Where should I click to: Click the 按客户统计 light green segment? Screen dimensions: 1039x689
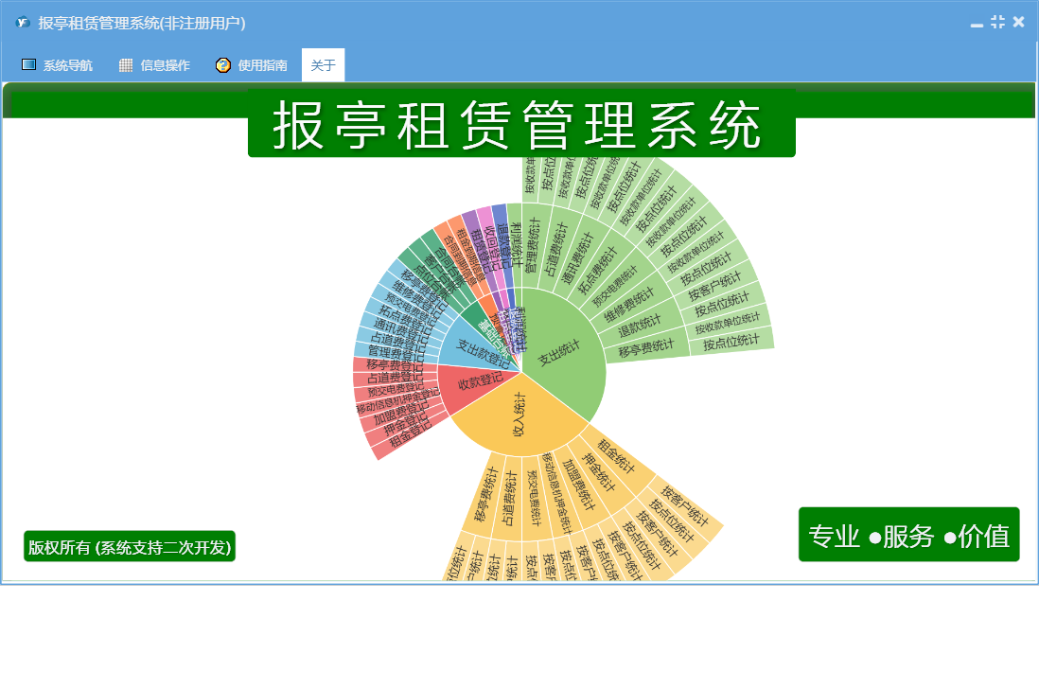click(x=713, y=289)
